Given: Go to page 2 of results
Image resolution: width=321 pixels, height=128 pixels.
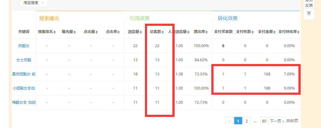Looking at the screenshot, I should 247,121.
